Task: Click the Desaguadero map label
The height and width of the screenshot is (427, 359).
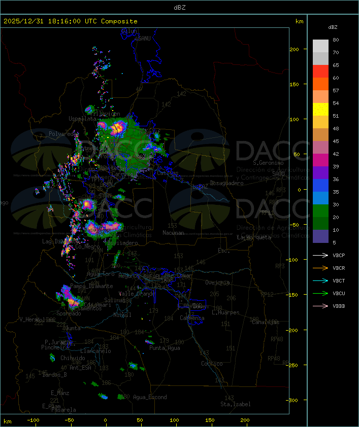Action: pyautogui.click(x=227, y=183)
